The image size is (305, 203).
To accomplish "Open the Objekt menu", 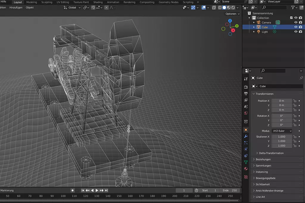I will click(30, 7).
